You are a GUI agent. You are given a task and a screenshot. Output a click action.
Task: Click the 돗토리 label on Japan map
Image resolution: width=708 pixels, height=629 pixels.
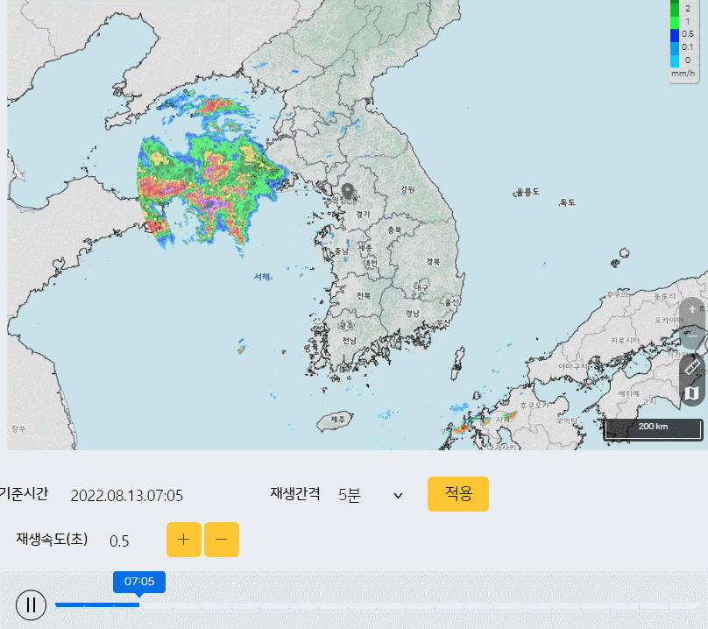click(x=665, y=296)
